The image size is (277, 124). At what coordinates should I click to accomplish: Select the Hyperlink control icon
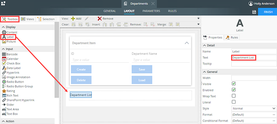(4, 73)
